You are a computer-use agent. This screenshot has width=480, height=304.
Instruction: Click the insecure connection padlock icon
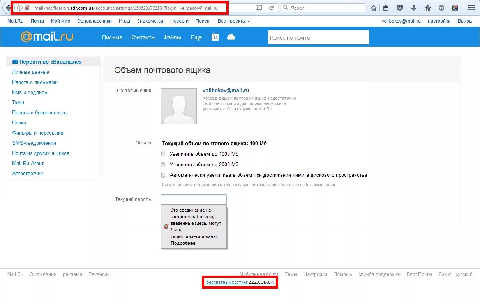click(27, 8)
